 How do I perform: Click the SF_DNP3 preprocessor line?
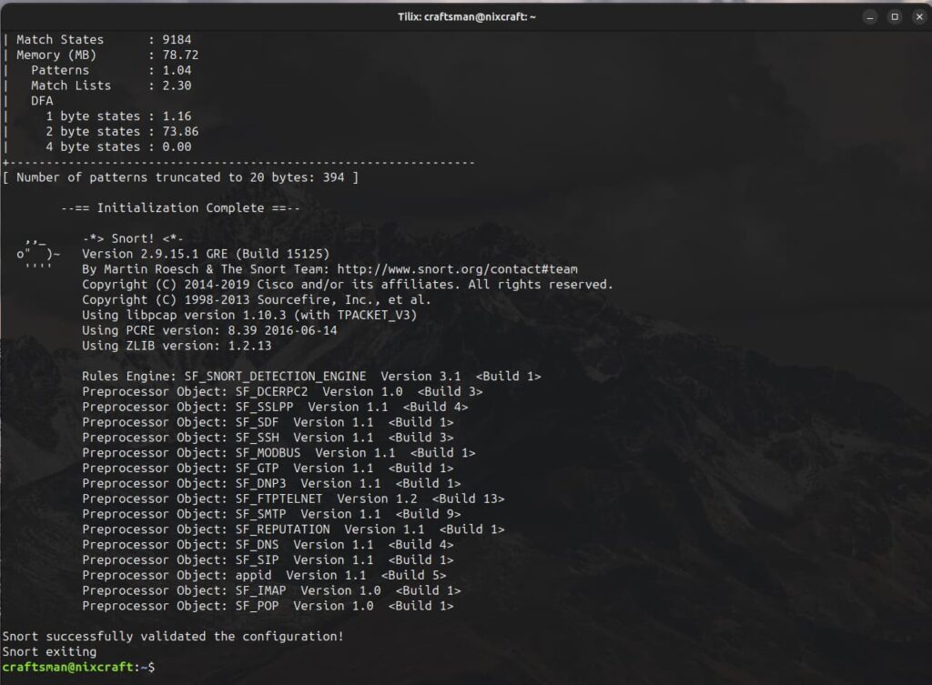pyautogui.click(x=271, y=484)
